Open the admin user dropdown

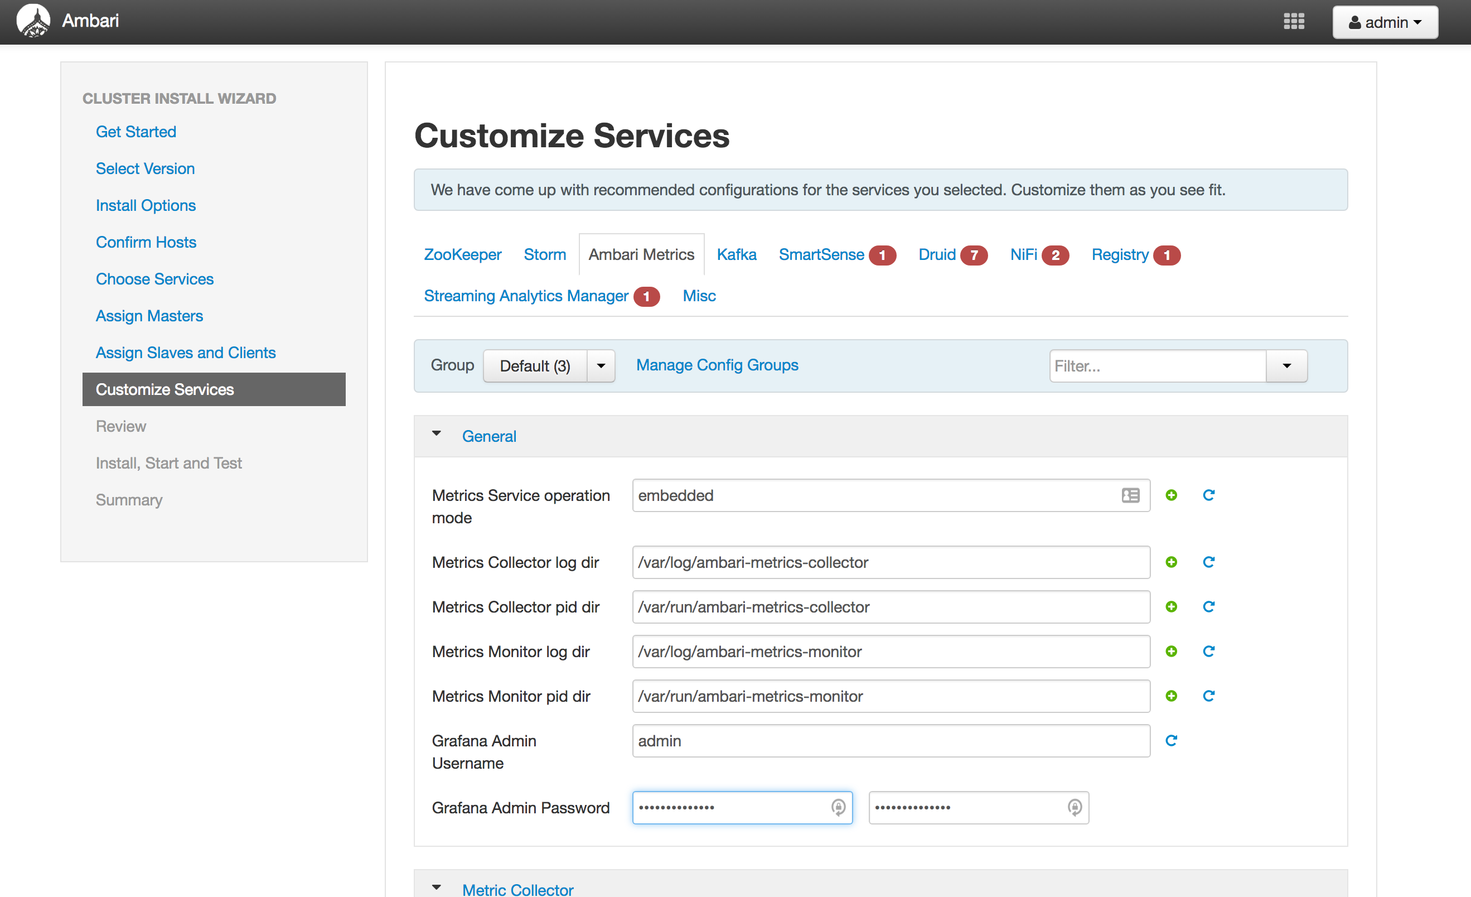[x=1385, y=22]
